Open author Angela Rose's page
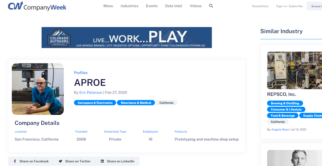Screen dimensions: 322x166 [280, 130]
